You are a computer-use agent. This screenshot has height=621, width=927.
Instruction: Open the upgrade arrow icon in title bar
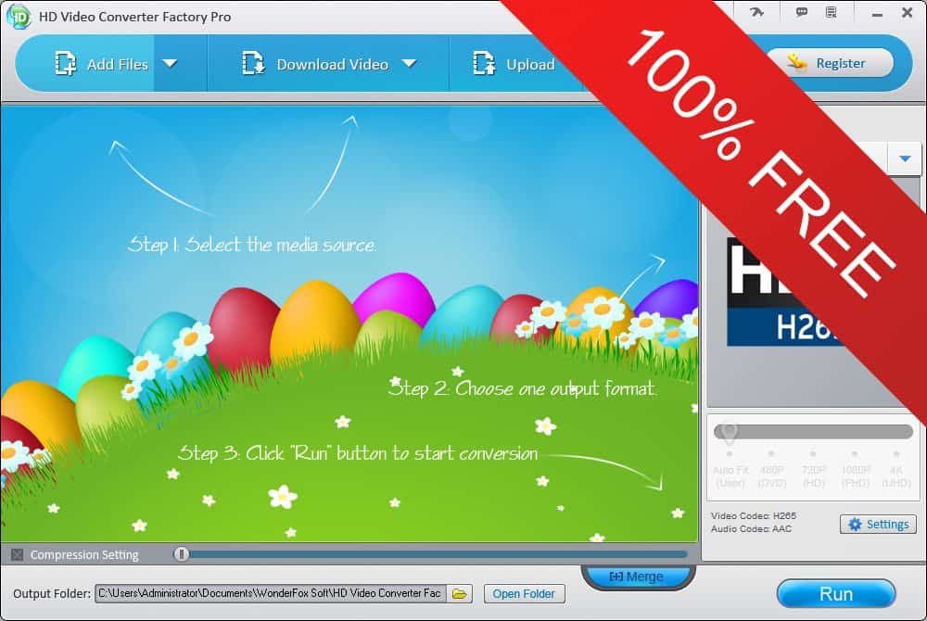tap(756, 12)
